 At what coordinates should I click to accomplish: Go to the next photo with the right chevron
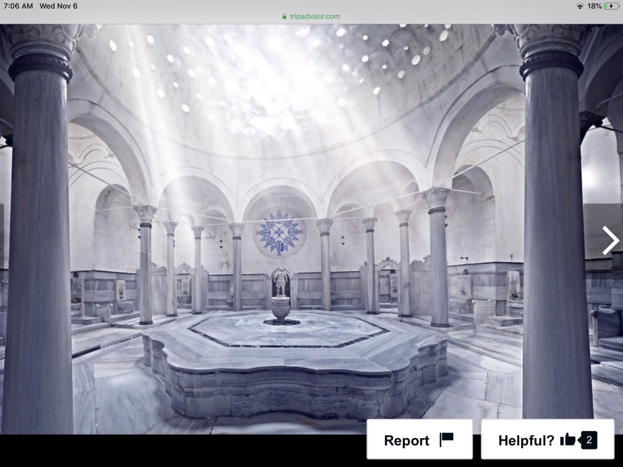pyautogui.click(x=609, y=241)
